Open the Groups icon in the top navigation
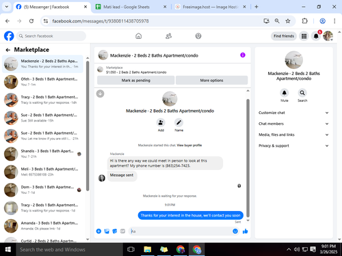Viewport: 342px width, 256px height. pyautogui.click(x=198, y=36)
